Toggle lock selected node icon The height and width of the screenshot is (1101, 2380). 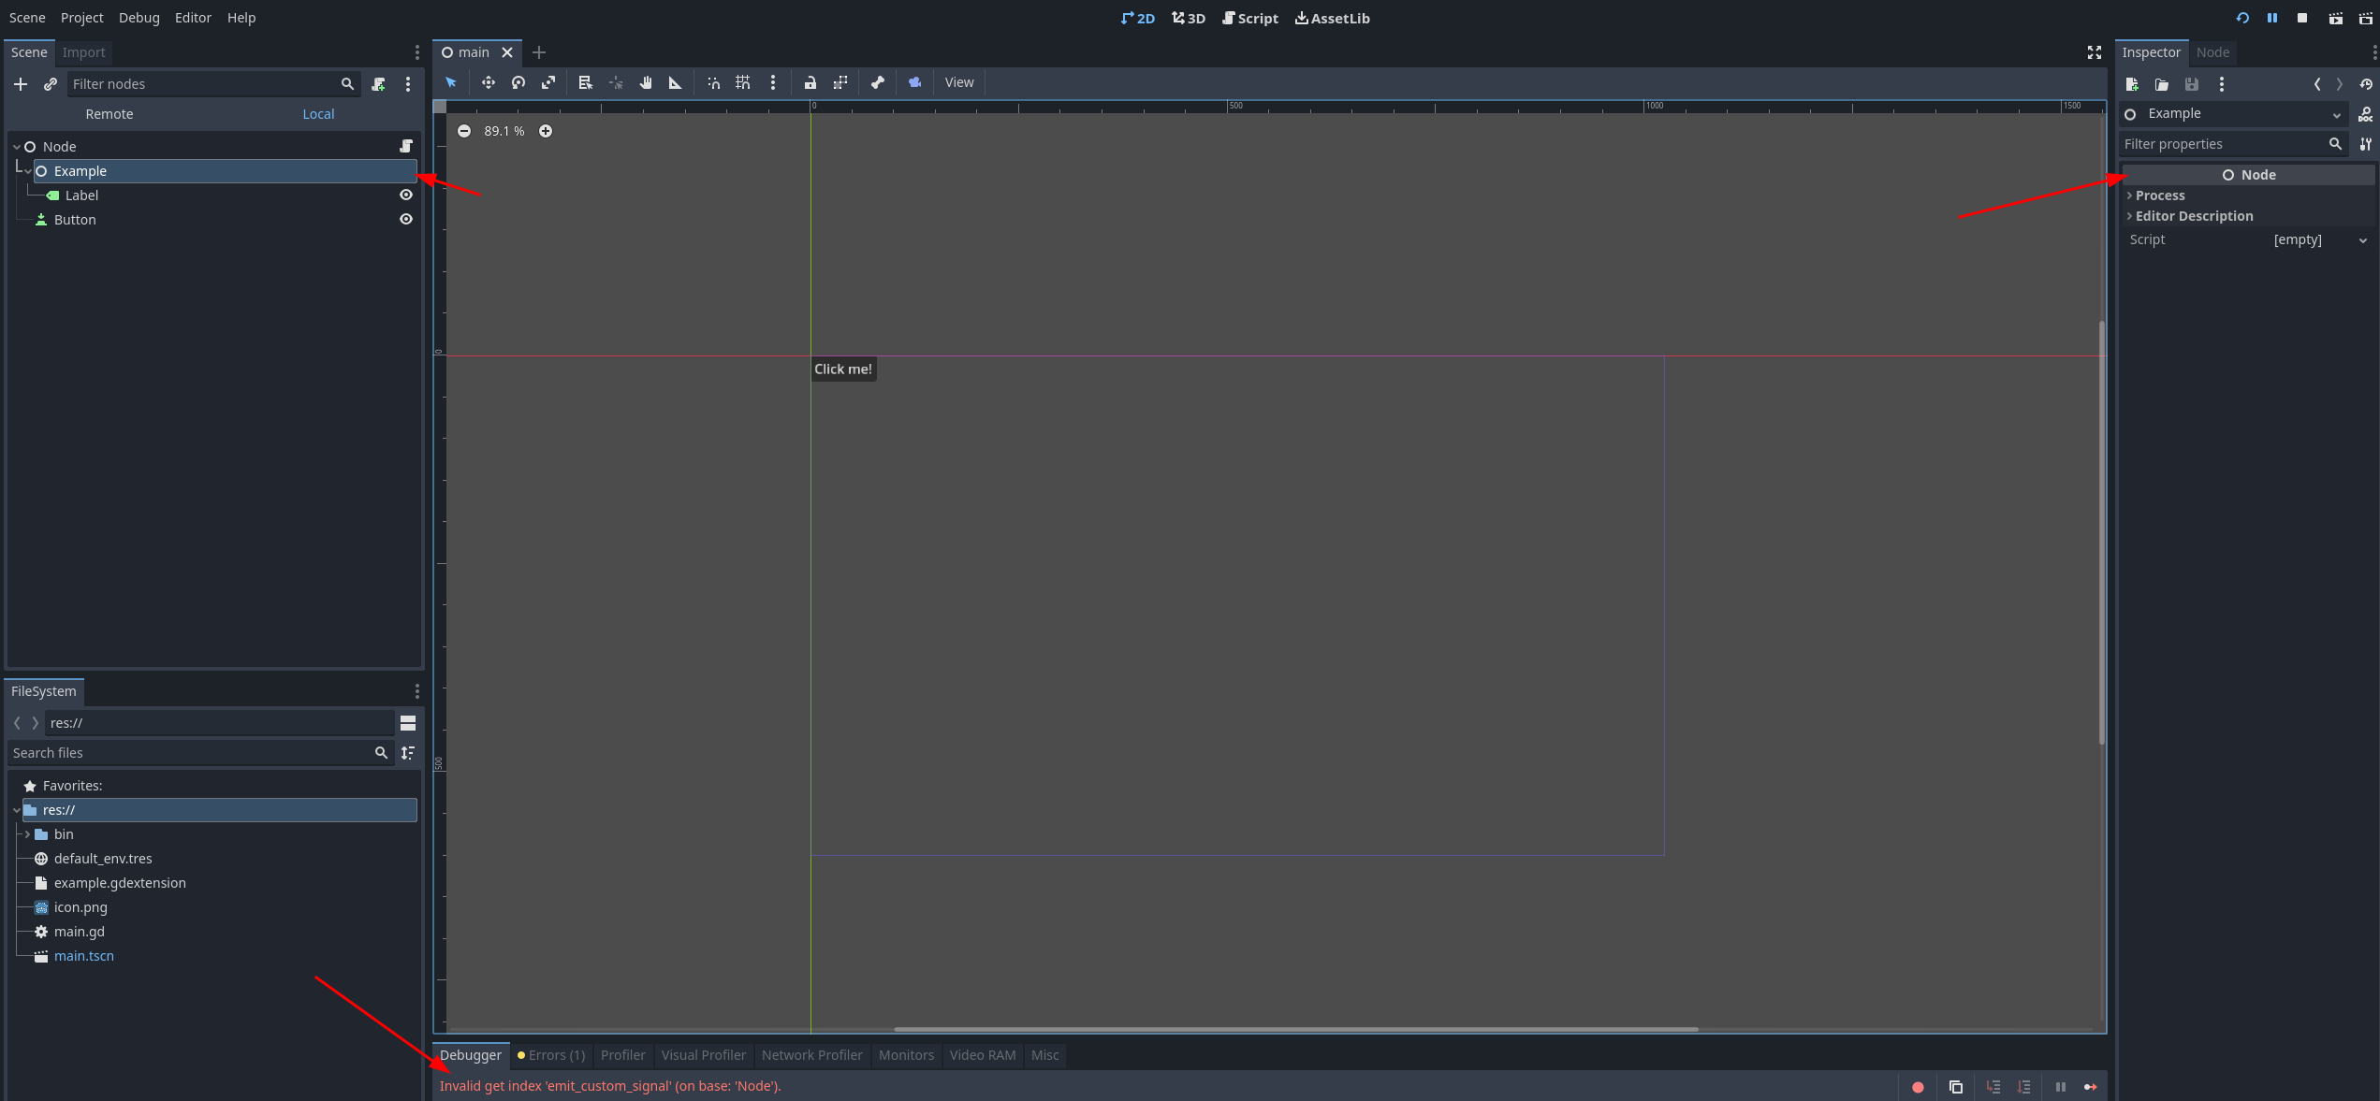coord(810,83)
